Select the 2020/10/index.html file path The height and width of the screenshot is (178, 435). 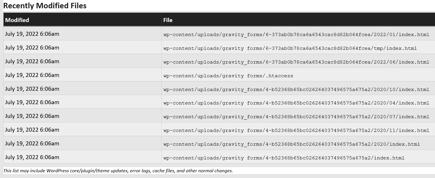296,90
